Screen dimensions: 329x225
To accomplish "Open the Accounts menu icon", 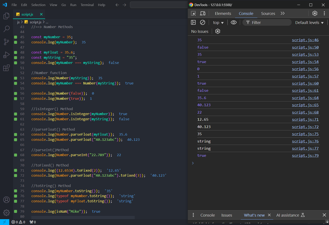I will click(6, 199).
